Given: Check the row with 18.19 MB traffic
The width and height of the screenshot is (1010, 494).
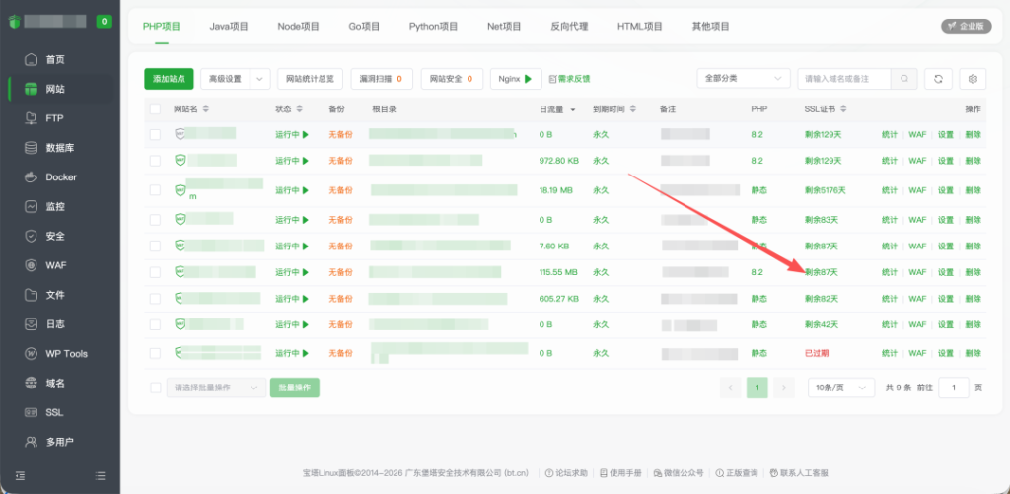Looking at the screenshot, I should (155, 190).
